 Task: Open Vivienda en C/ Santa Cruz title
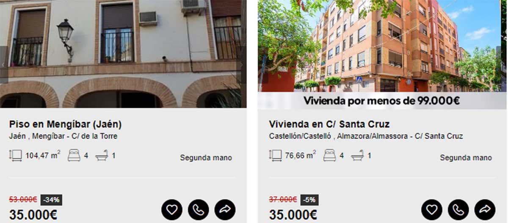pos(329,125)
